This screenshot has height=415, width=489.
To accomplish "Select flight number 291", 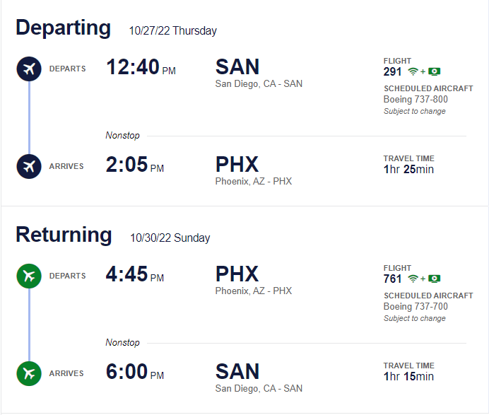I will point(392,72).
